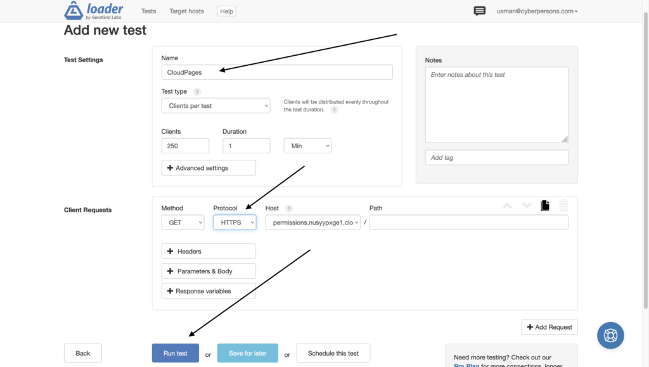Duplicate the request with the copy icon
This screenshot has height=367, width=649.
(x=545, y=205)
